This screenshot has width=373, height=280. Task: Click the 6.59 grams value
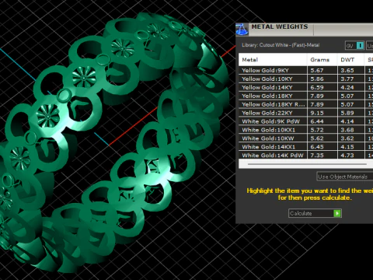317,87
